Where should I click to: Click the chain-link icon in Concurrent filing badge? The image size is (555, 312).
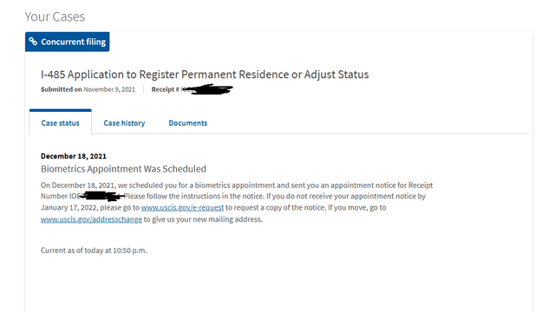pyautogui.click(x=33, y=42)
